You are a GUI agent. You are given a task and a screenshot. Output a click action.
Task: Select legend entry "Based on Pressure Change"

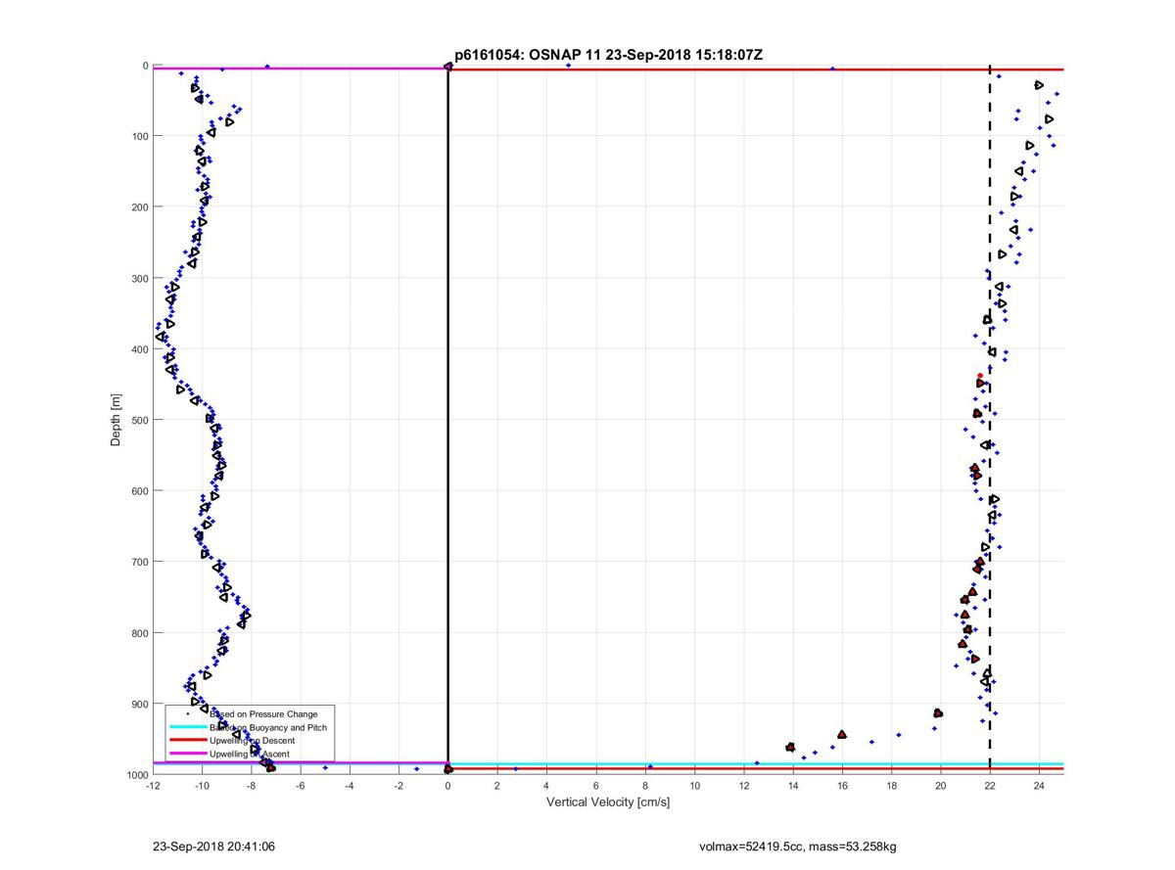pos(263,714)
